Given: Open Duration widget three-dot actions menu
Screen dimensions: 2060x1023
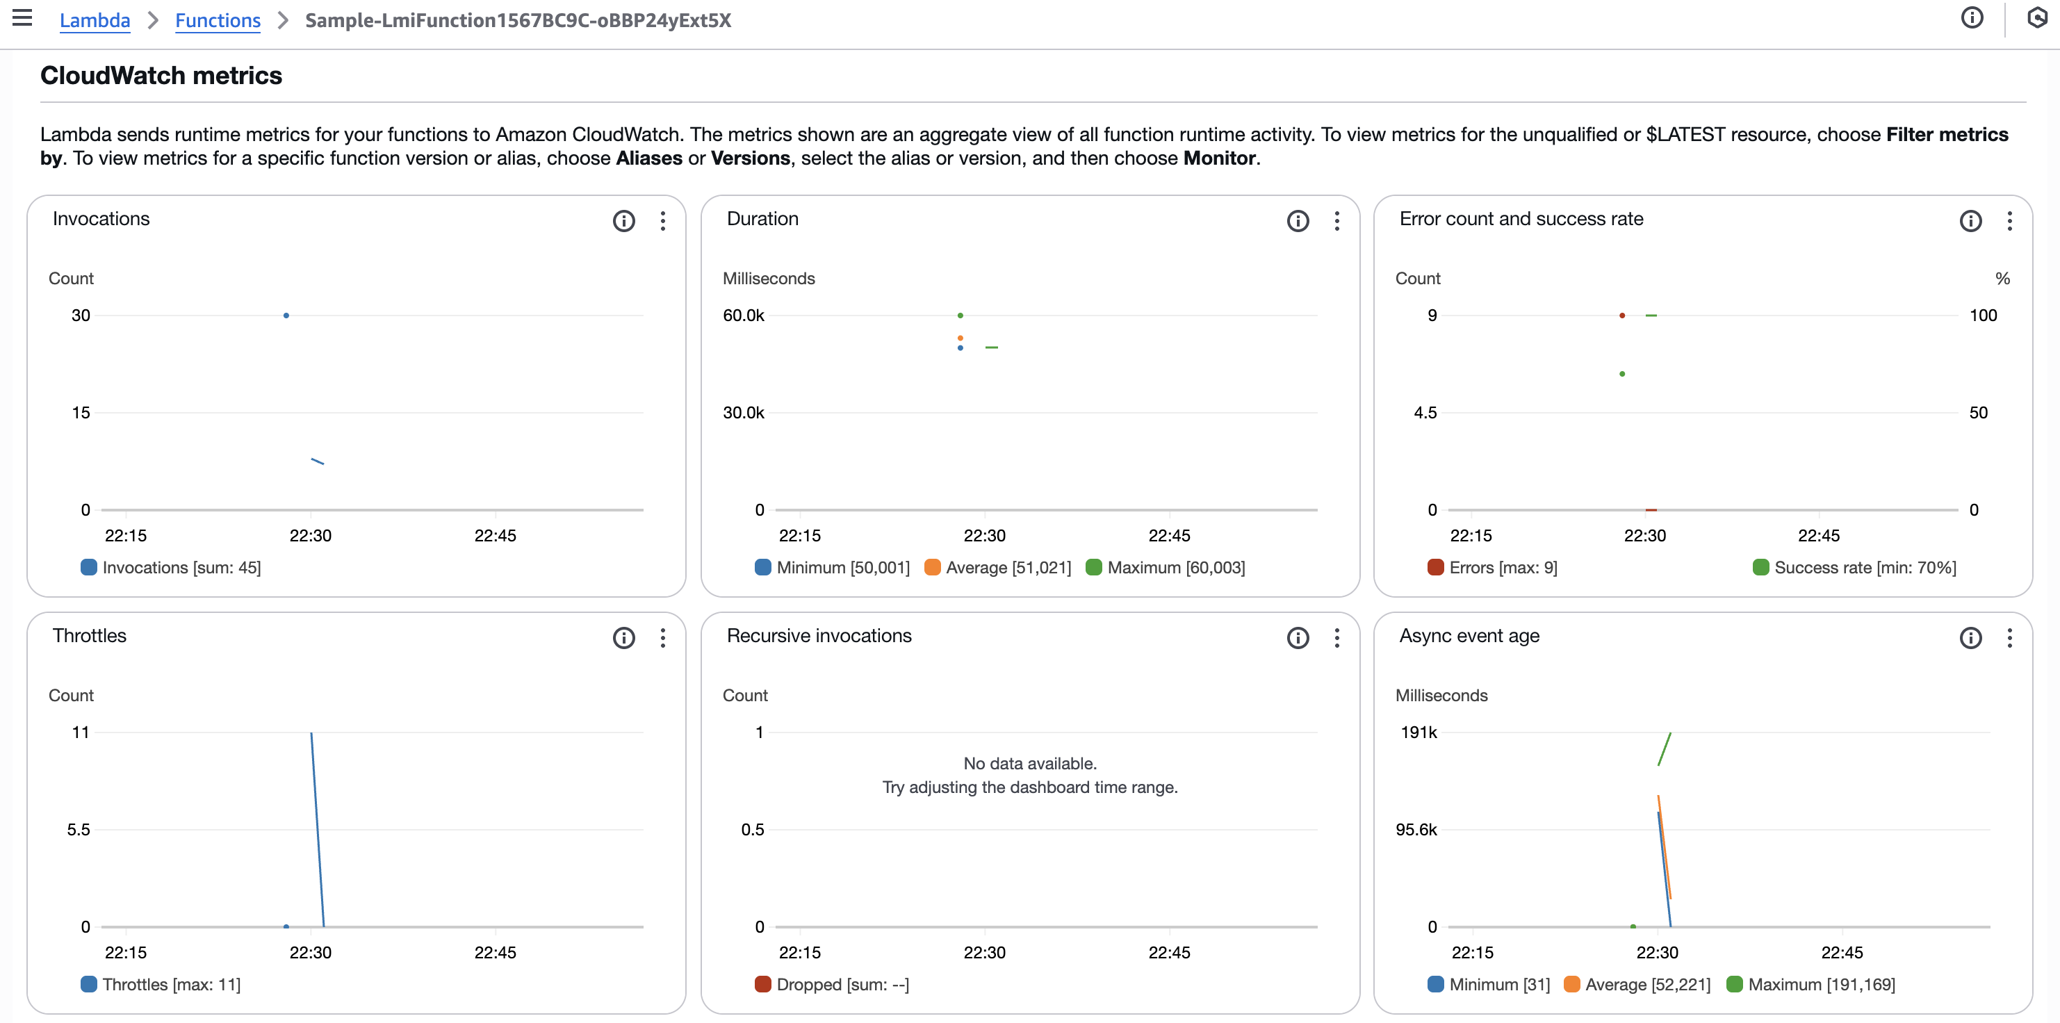Looking at the screenshot, I should [1336, 221].
